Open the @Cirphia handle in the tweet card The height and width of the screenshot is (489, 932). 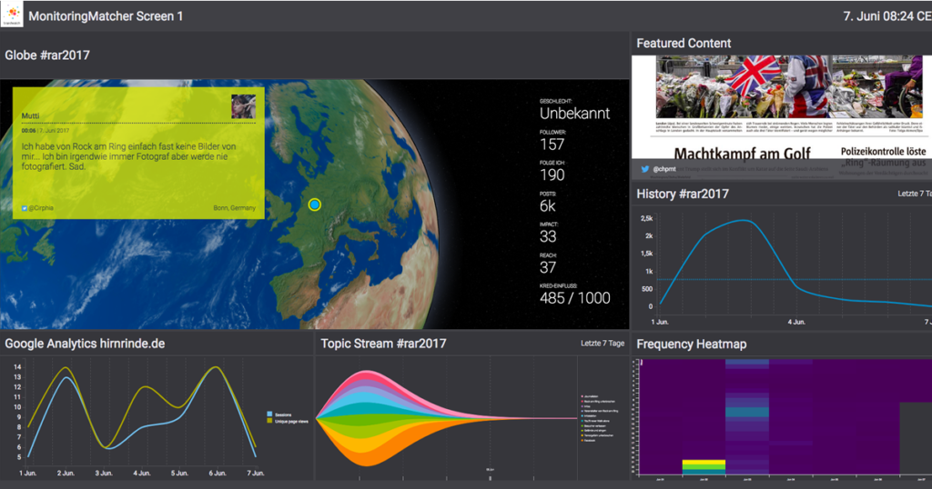41,208
